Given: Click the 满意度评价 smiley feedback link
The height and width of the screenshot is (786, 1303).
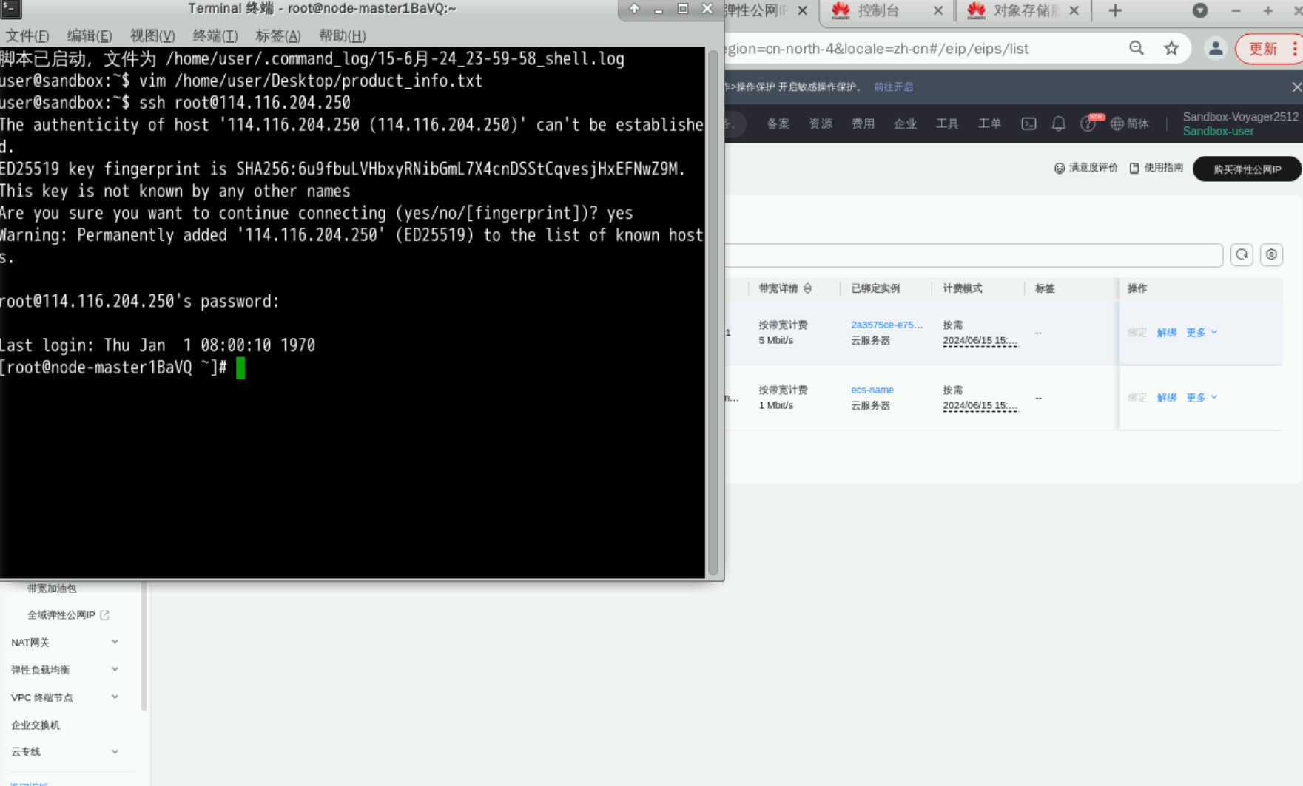Looking at the screenshot, I should coord(1085,169).
